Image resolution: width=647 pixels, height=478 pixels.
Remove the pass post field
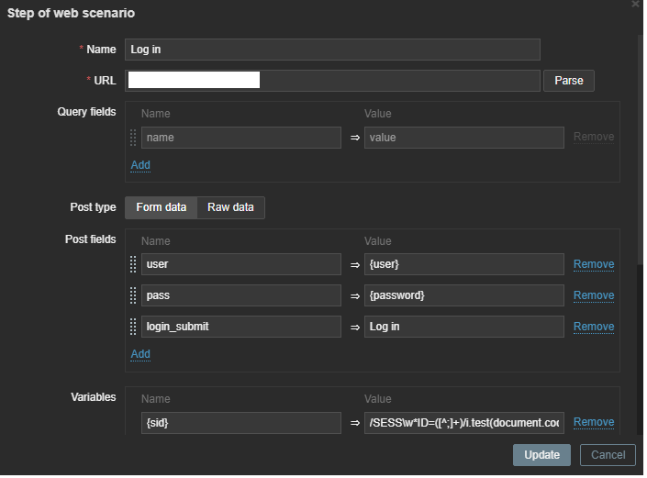593,295
